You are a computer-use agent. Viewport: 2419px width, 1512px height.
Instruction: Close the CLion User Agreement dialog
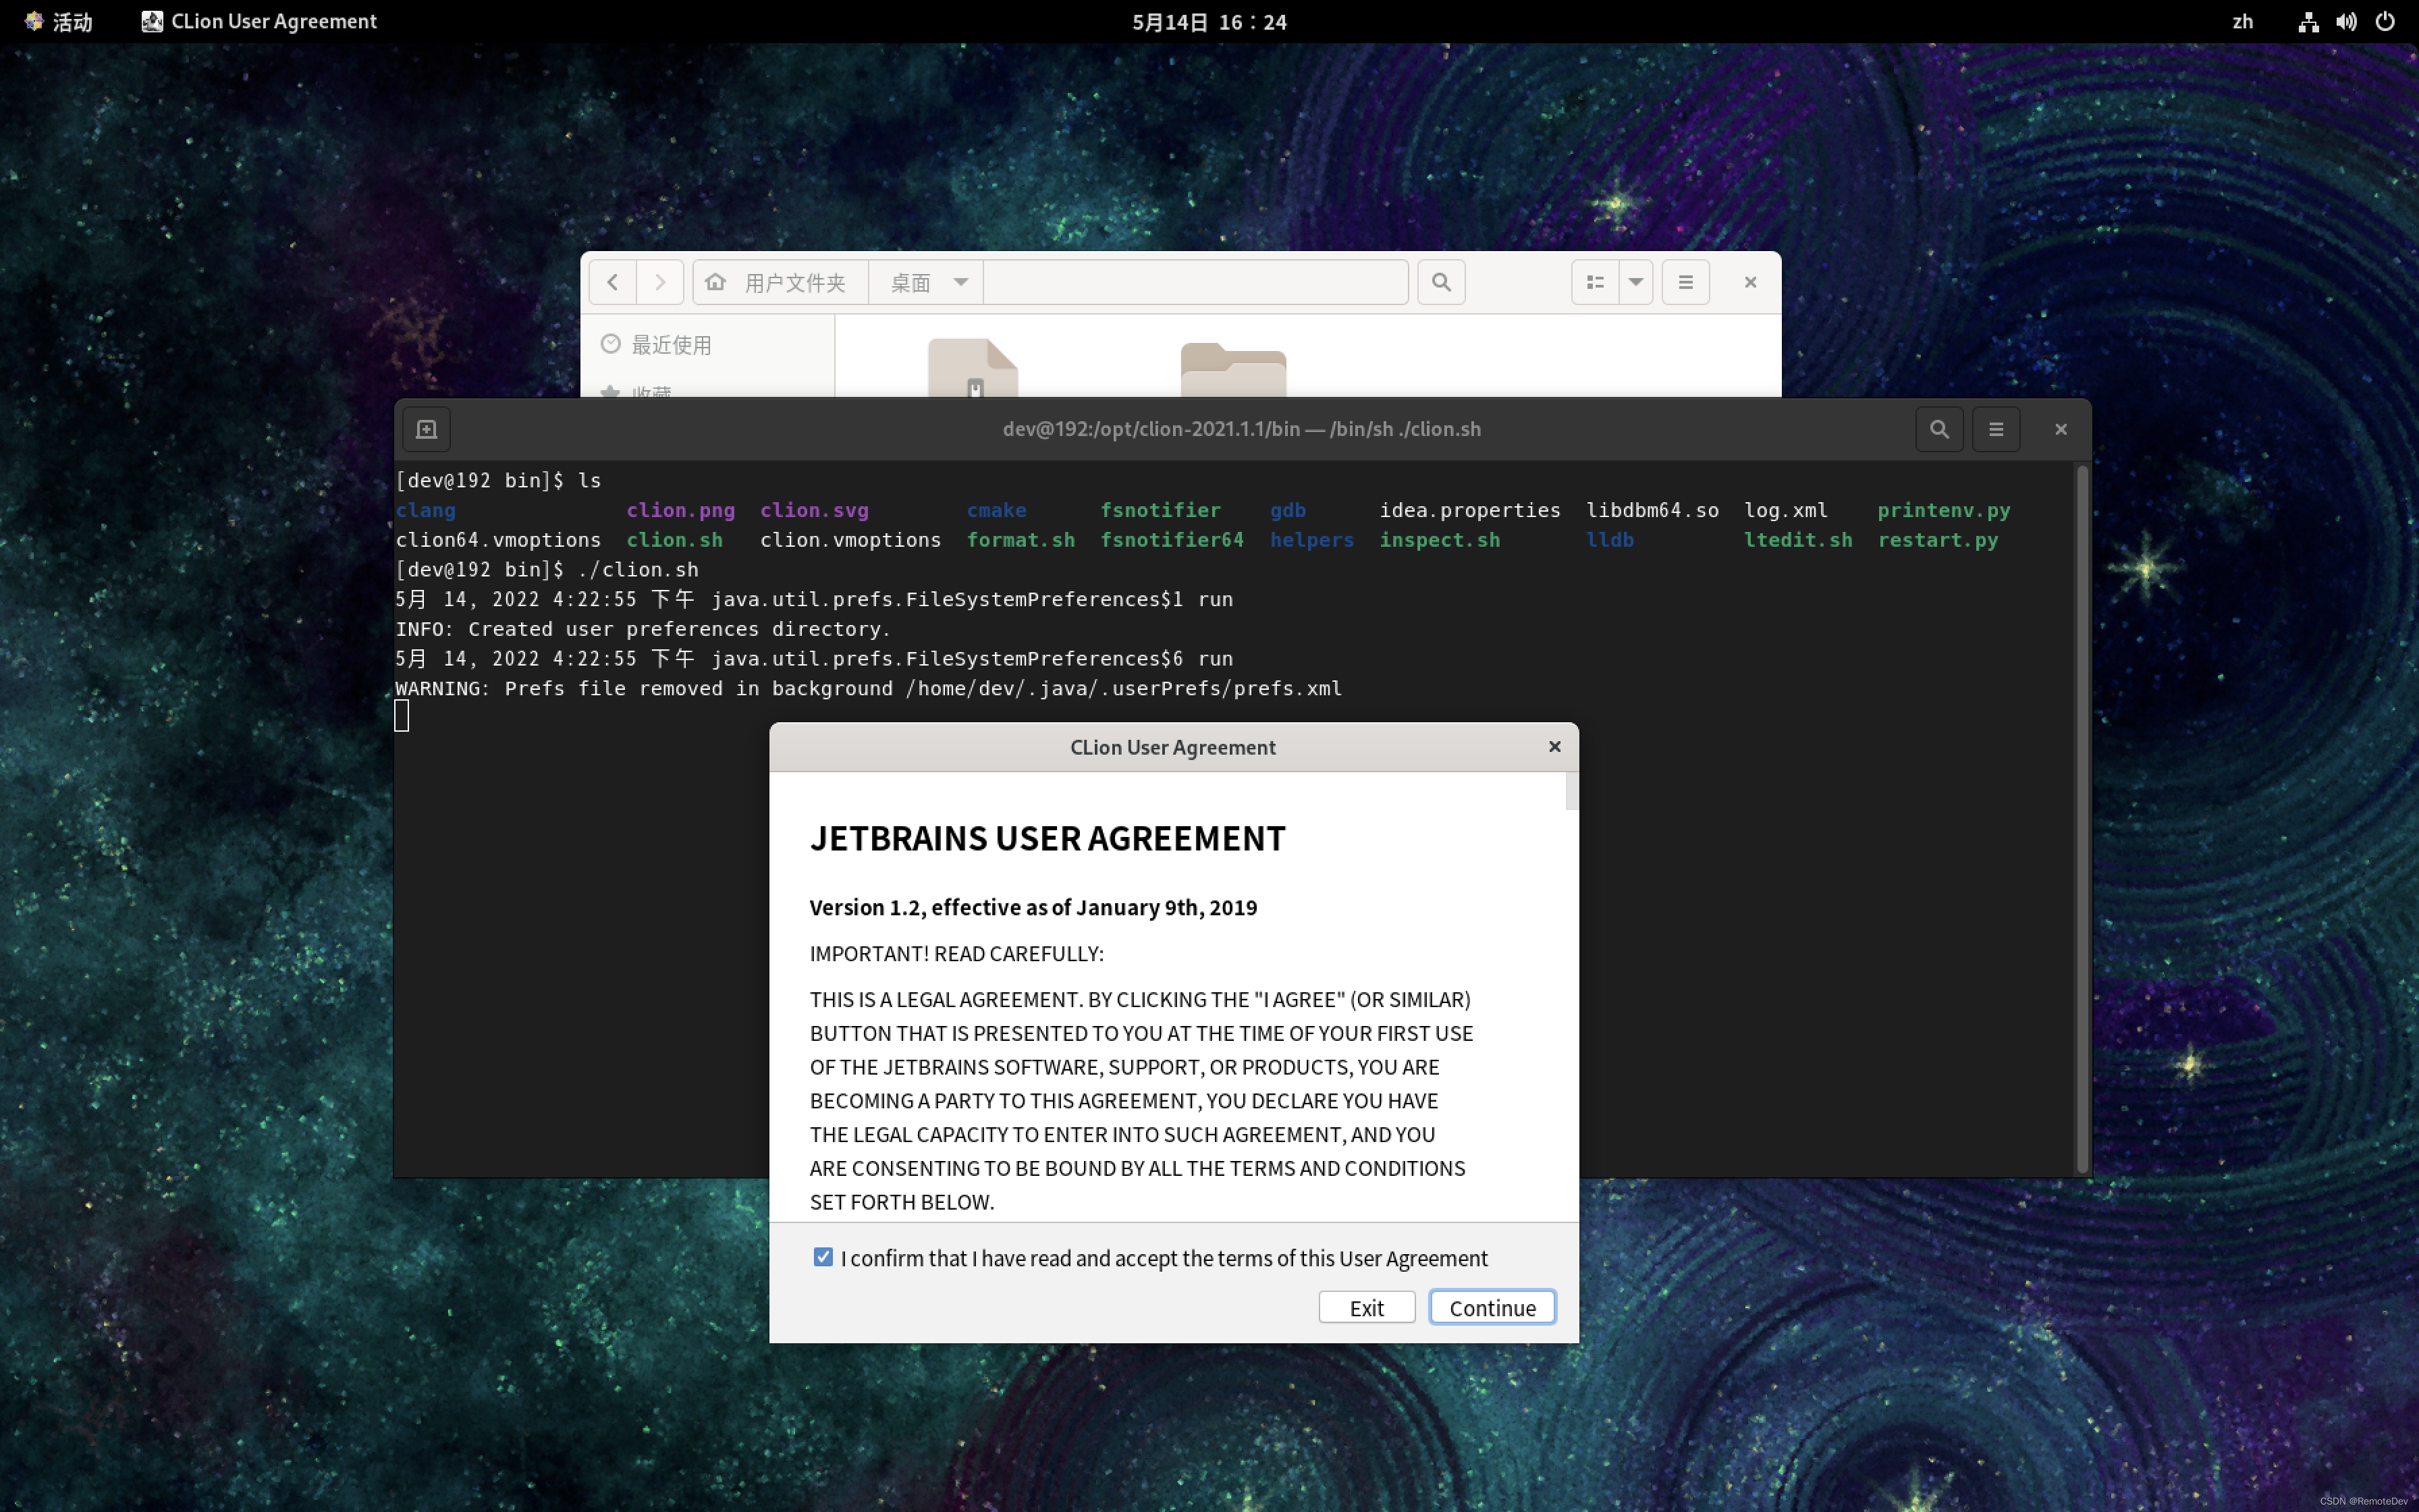[x=1554, y=746]
